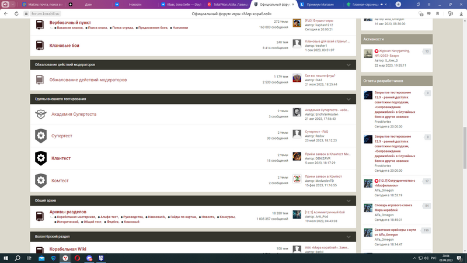This screenshot has width=467, height=263.
Task: Click the browser back arrow
Action: tap(6, 13)
